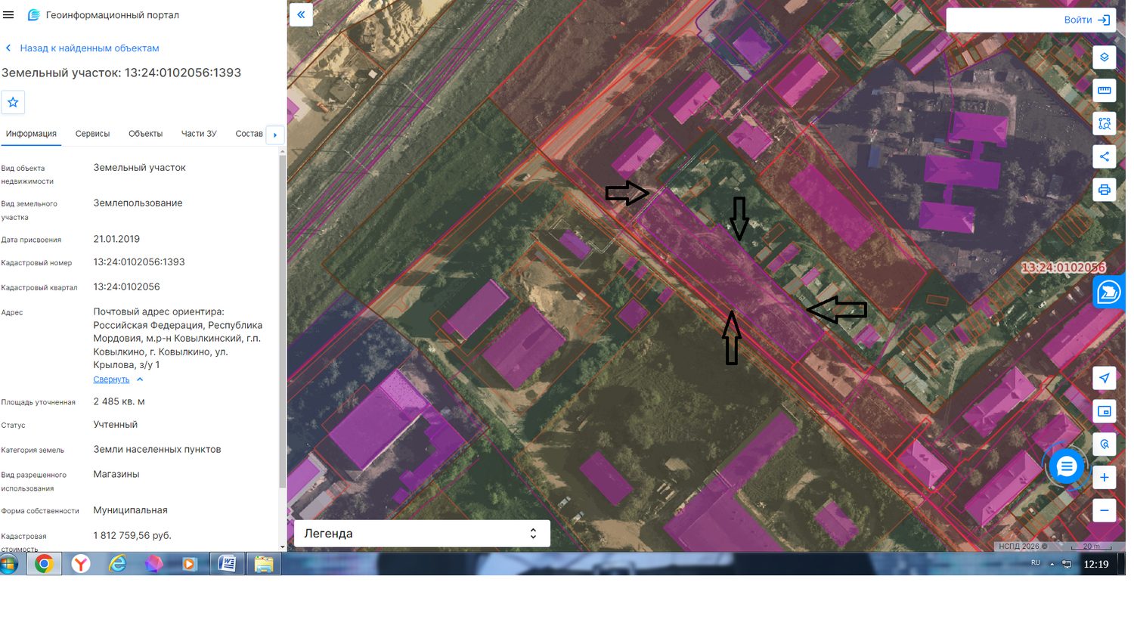The image size is (1134, 638).
Task: Zoom in on the map
Action: pos(1104,477)
